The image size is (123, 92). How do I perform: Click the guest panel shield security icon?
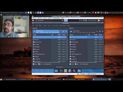coord(86,20)
